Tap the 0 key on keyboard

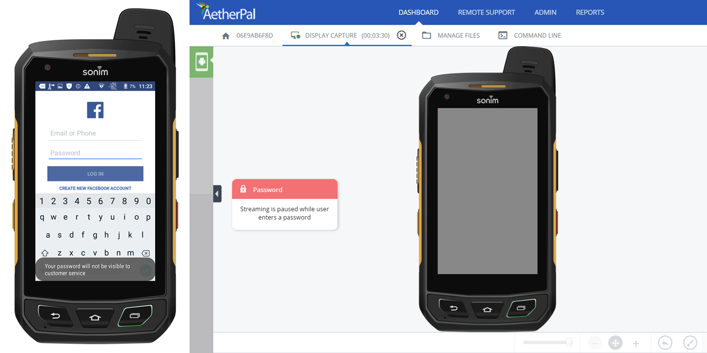pyautogui.click(x=148, y=201)
